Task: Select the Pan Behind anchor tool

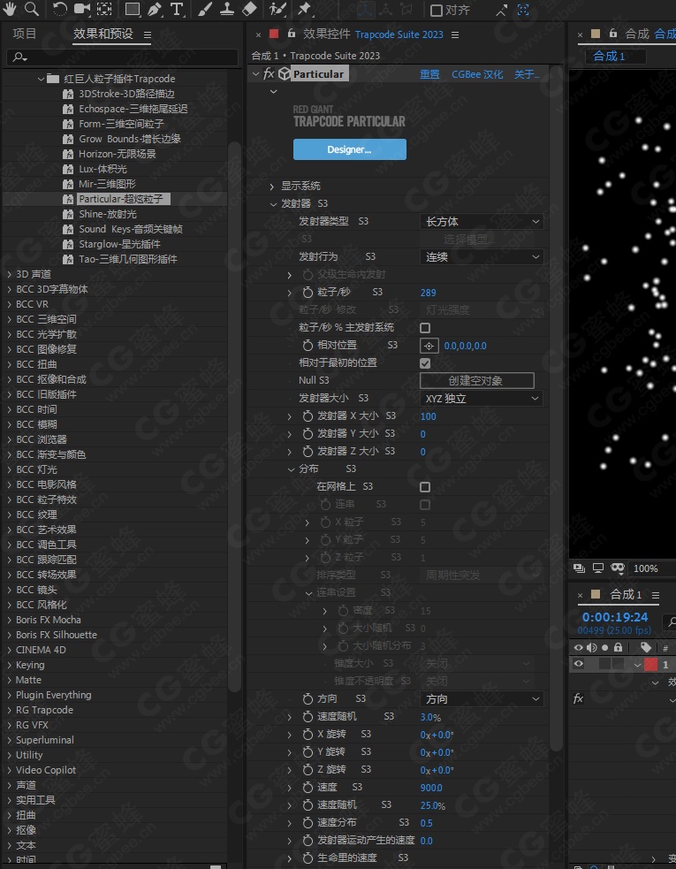Action: tap(104, 9)
